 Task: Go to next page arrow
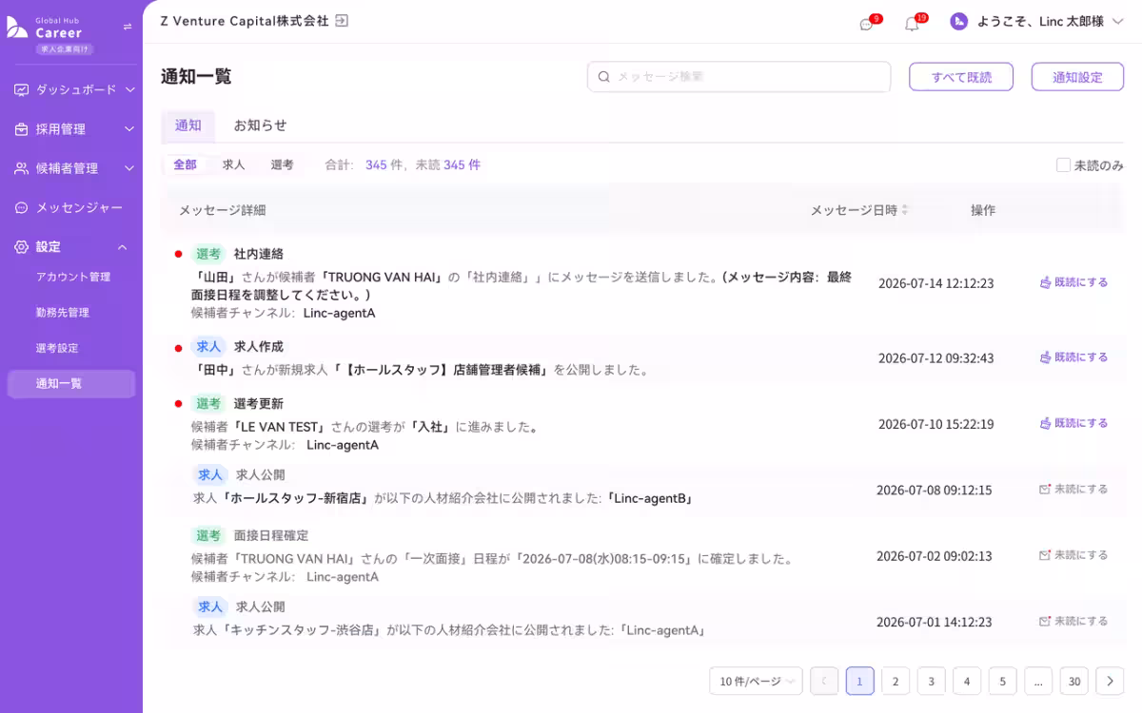(1110, 681)
